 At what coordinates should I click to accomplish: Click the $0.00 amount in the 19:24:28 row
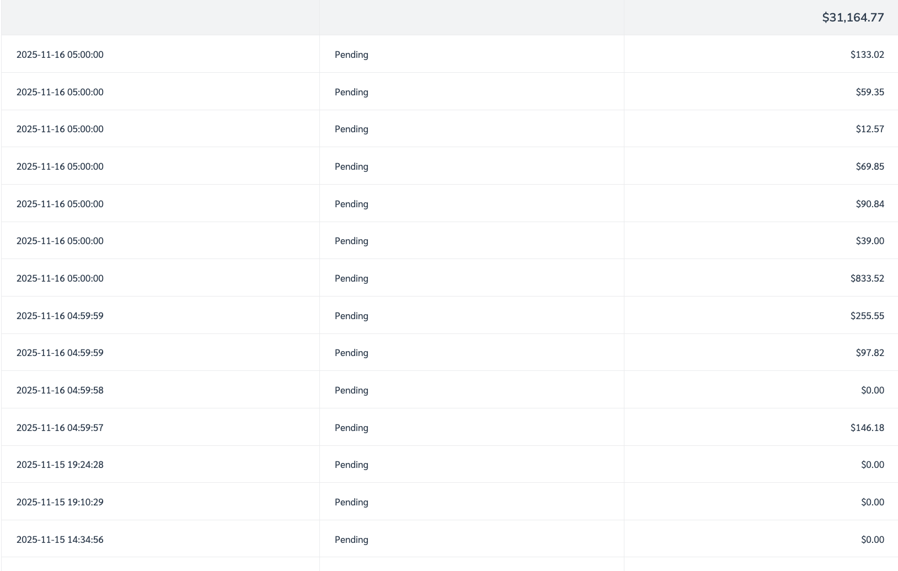(872, 465)
